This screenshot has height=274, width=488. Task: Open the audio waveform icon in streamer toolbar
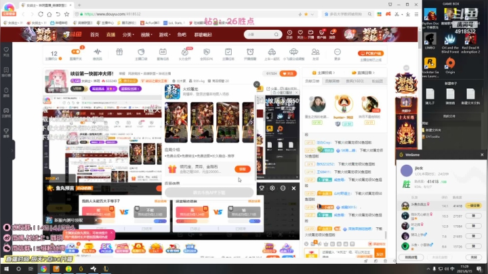pos(98,52)
